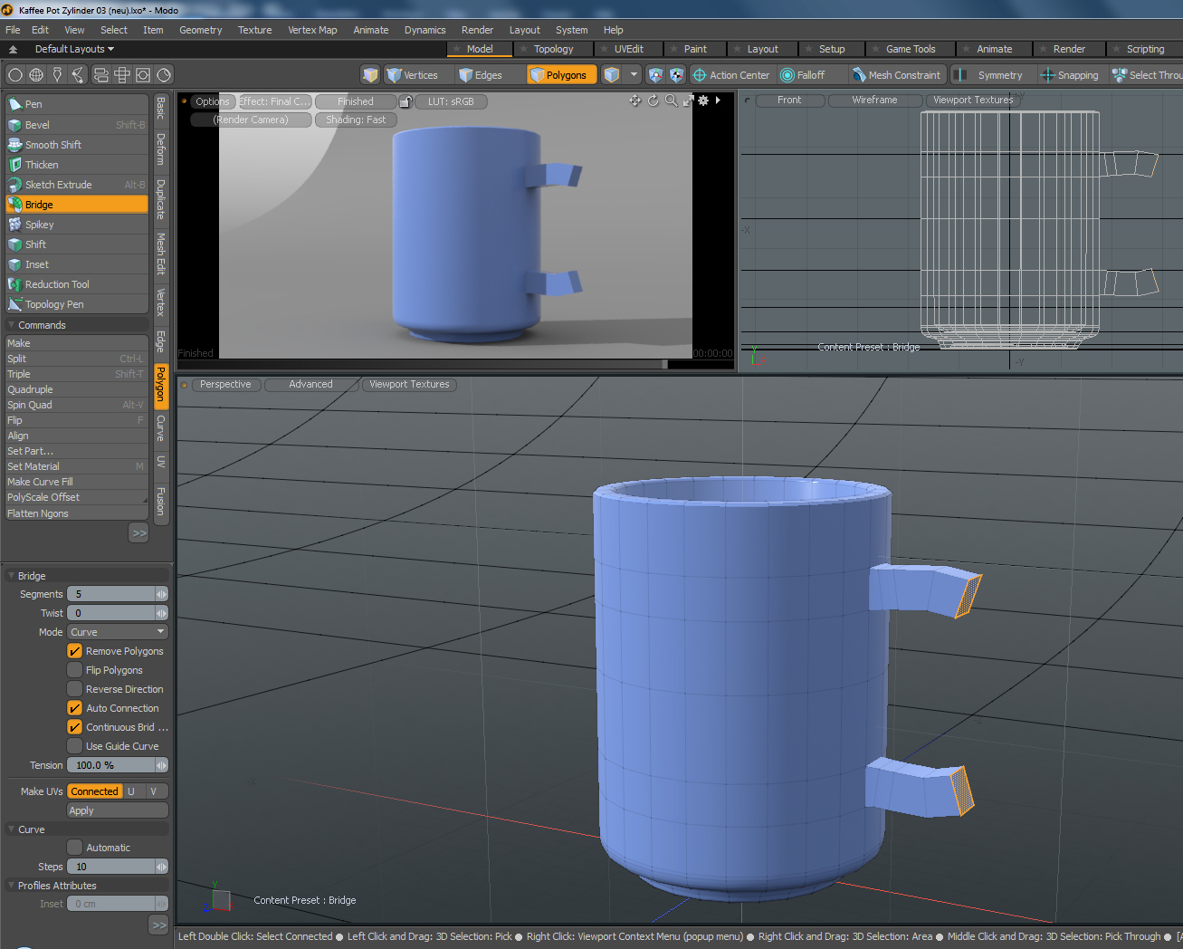The width and height of the screenshot is (1183, 949).
Task: Click the Apply button
Action: (118, 810)
